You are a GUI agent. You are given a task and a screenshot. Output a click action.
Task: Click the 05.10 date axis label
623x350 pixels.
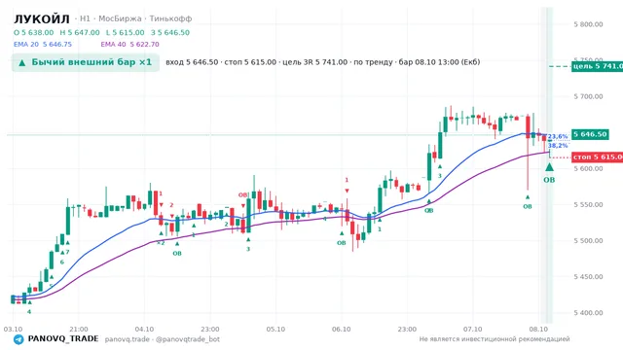[275, 330]
